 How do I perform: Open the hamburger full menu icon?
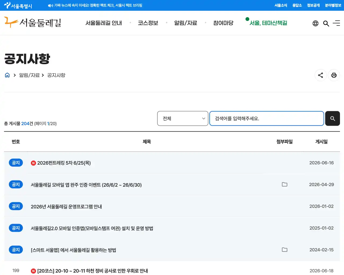coord(336,23)
